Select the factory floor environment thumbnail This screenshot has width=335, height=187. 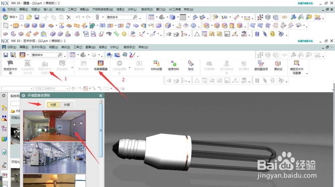pos(55,158)
